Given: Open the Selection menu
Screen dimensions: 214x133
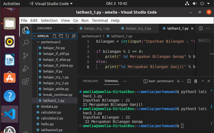Looking at the screenshot, I should (x=49, y=21).
